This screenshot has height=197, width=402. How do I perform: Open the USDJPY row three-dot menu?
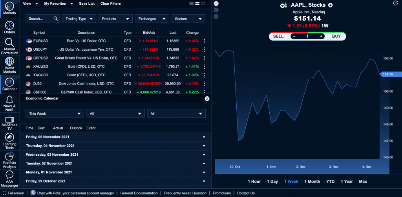point(204,50)
